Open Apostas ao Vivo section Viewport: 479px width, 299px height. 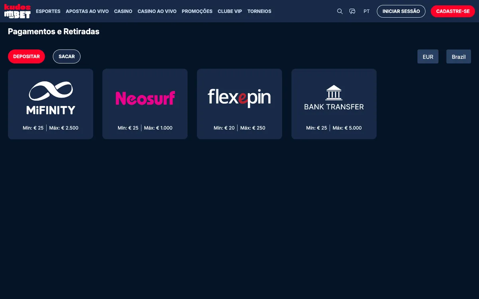87,11
